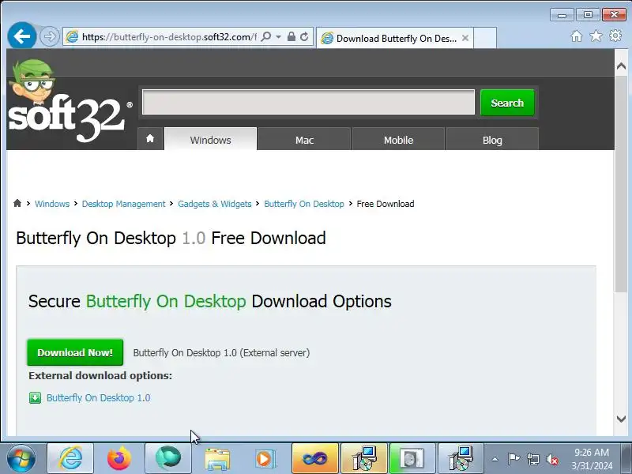632x474 pixels.
Task: Click the network tray icon
Action: click(532, 459)
